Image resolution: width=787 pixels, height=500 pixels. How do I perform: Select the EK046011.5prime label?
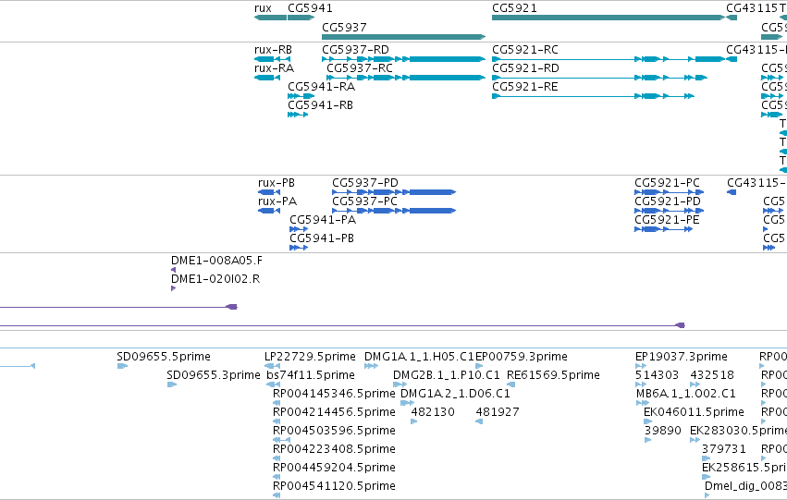click(x=694, y=412)
